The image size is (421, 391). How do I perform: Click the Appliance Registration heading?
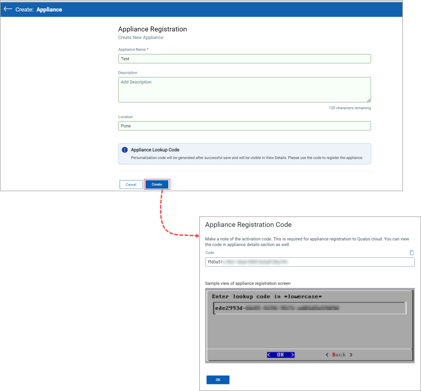click(x=153, y=29)
